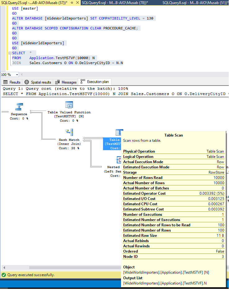Click the green query success checkmark icon

point(4,275)
